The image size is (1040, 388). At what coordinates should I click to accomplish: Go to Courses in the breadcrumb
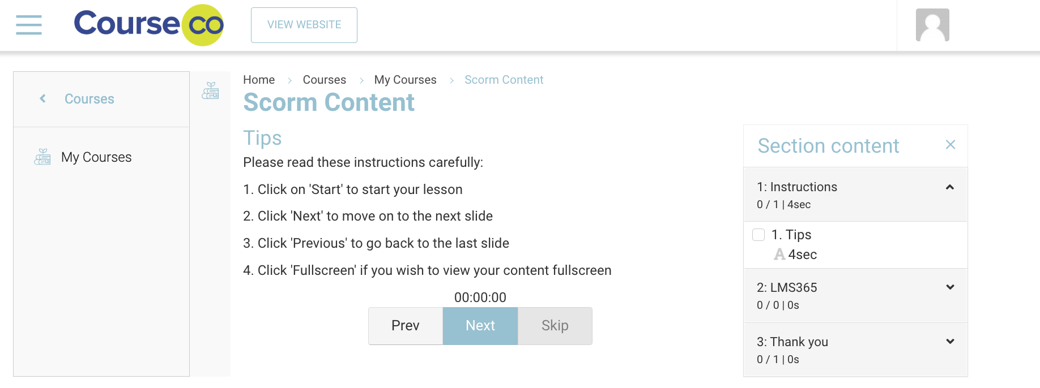coord(324,80)
